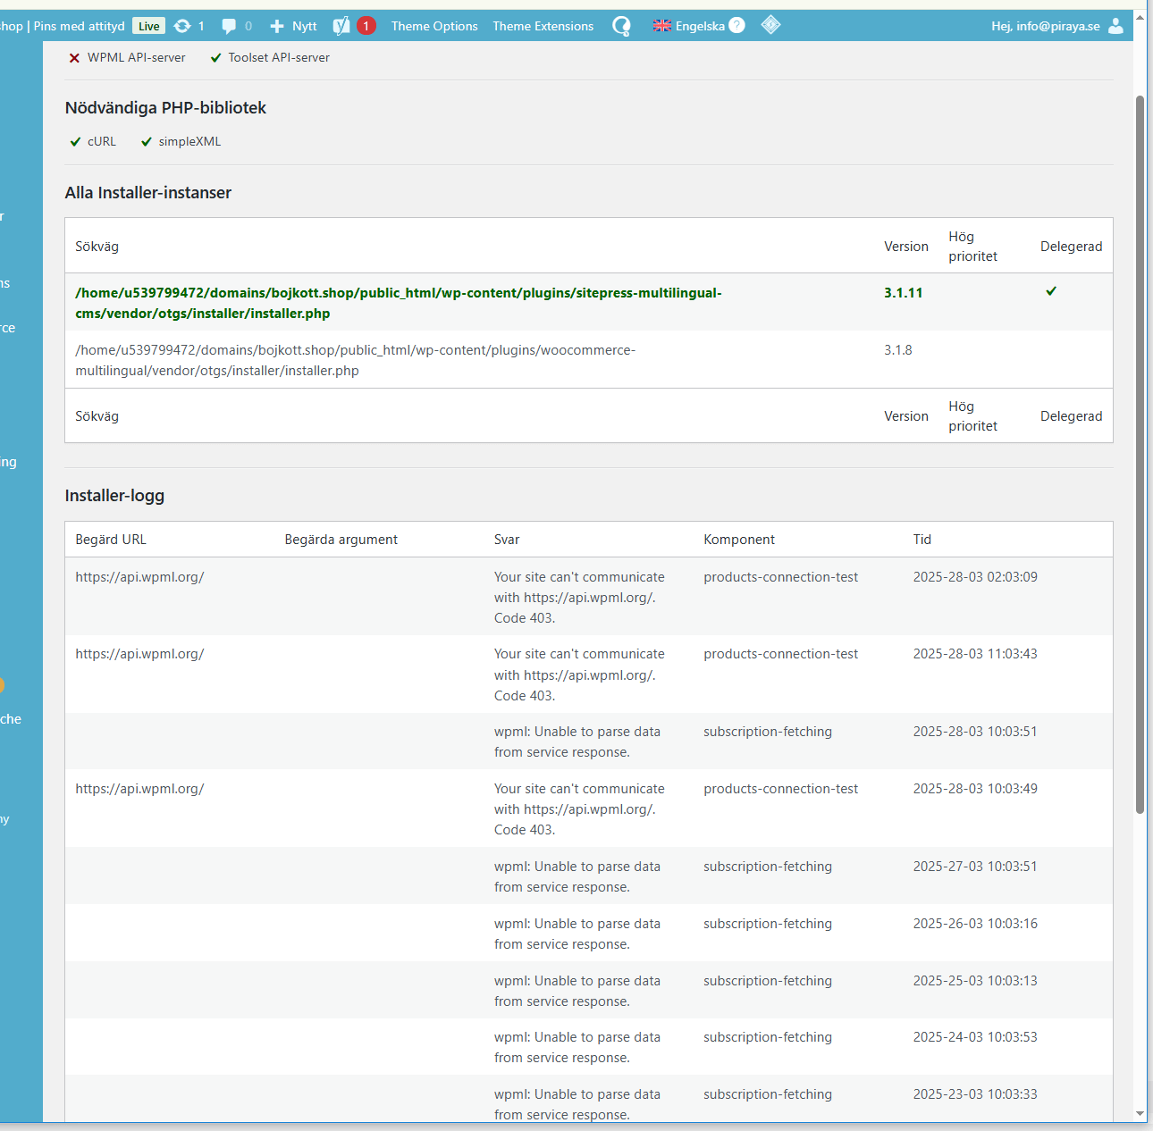Screen dimensions: 1153x1131
Task: Click the updates refresh icon in admin bar
Action: [182, 26]
